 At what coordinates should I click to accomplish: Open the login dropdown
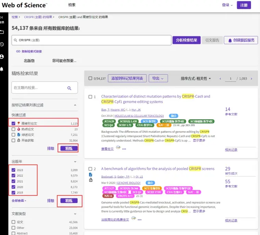(x=227, y=5)
